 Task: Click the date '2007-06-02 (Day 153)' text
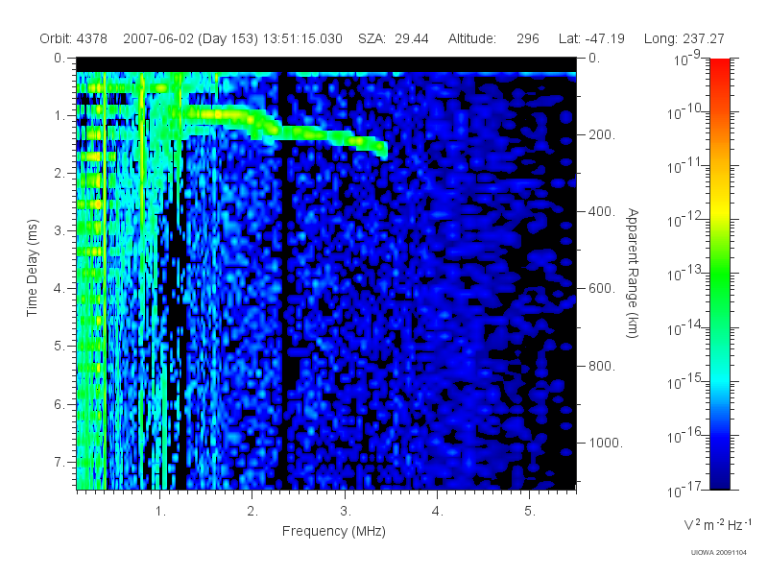[190, 38]
